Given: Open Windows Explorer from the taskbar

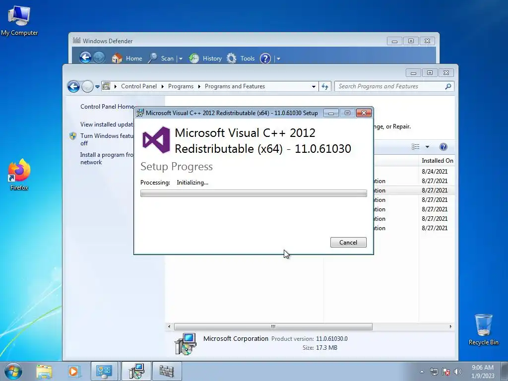Looking at the screenshot, I should (44, 372).
